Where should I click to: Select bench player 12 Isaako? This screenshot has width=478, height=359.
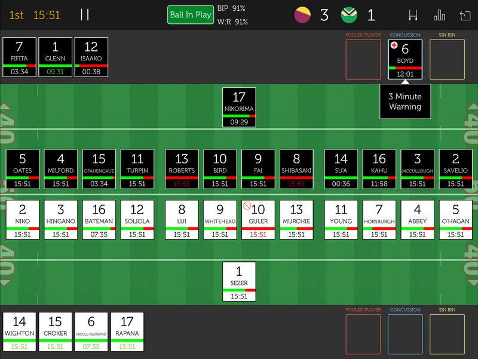pos(91,57)
